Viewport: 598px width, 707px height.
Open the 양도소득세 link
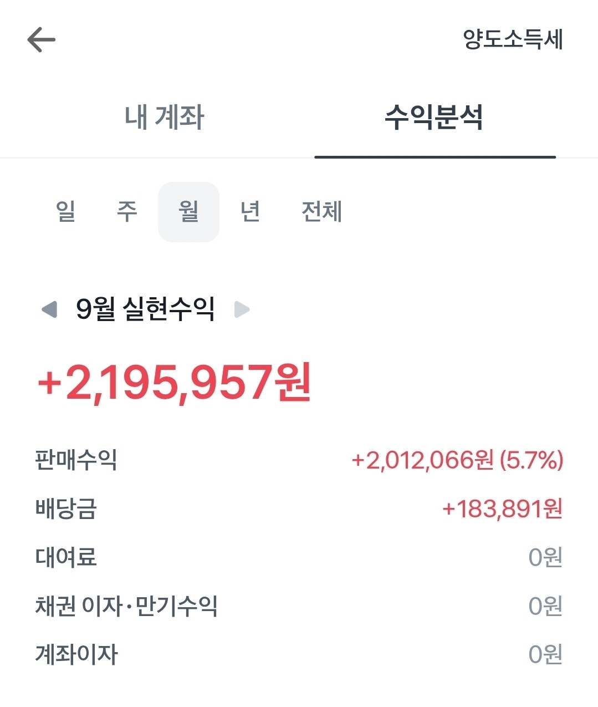pos(513,39)
